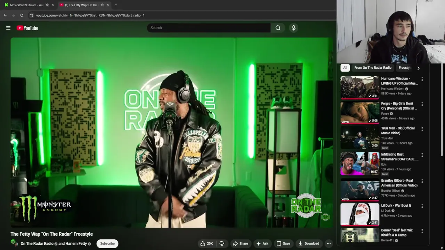Select From On The Radar Radio chip

373,68
